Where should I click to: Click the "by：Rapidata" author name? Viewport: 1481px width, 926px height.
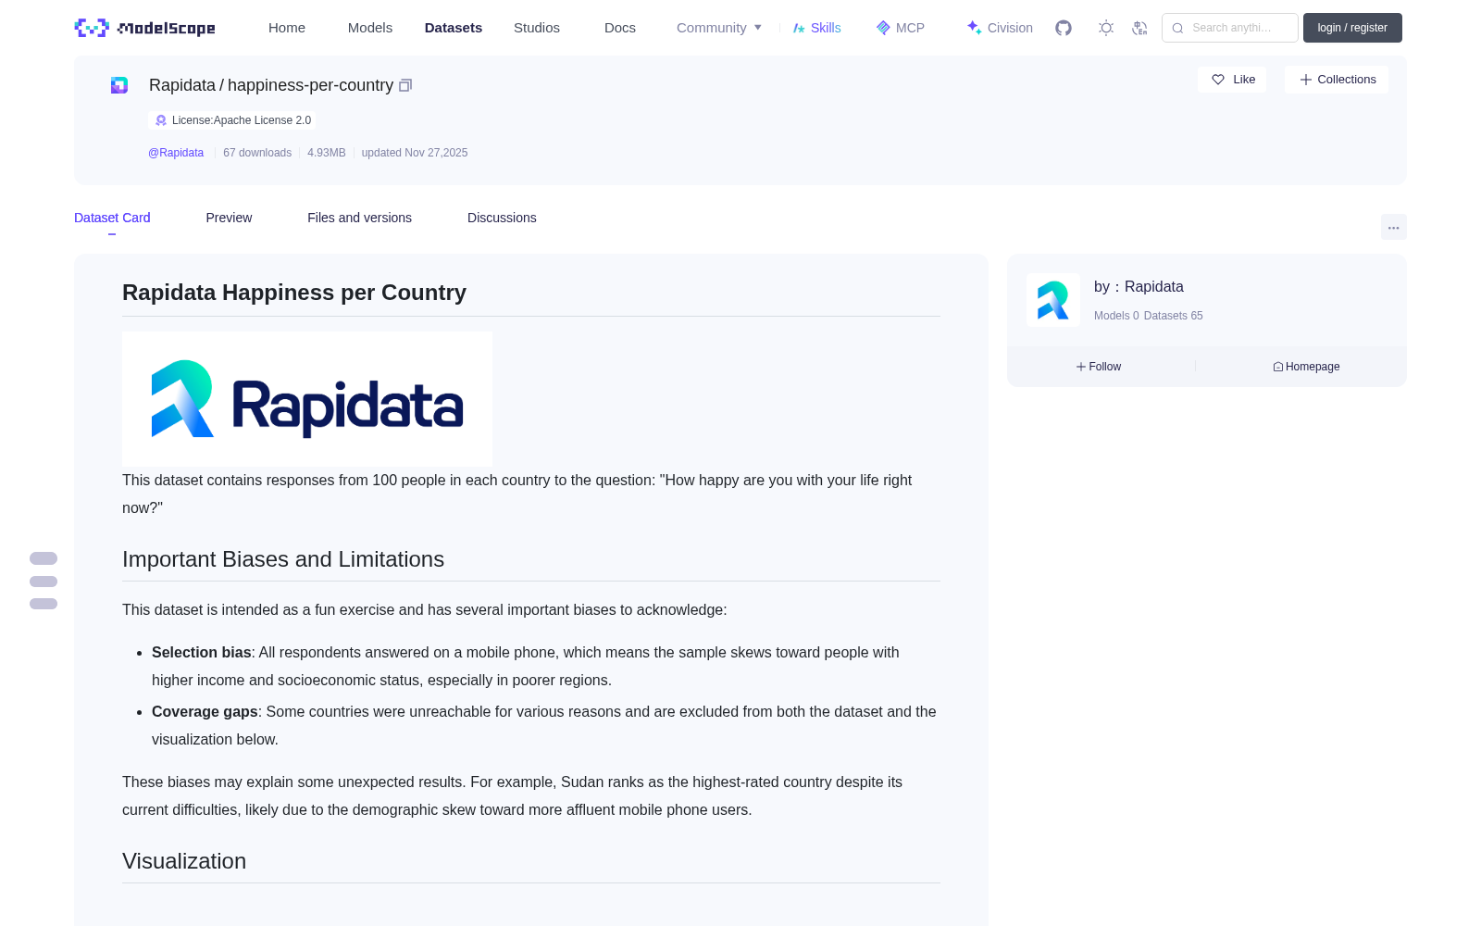(x=1139, y=287)
